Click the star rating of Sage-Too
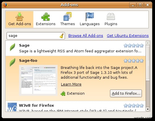 (x=134, y=61)
